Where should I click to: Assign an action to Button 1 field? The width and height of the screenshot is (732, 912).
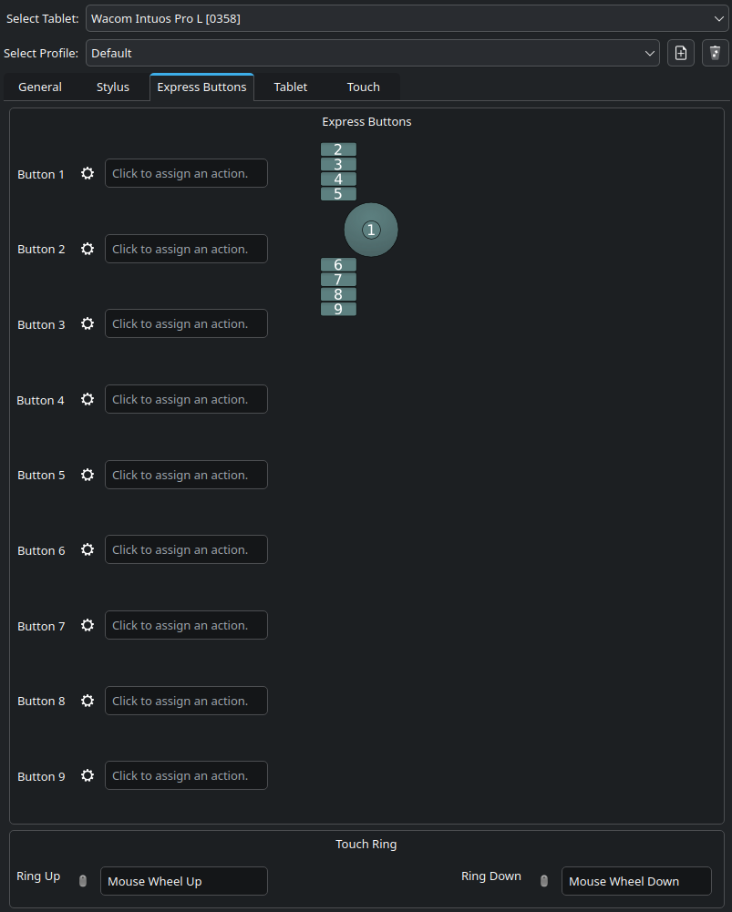coord(186,173)
